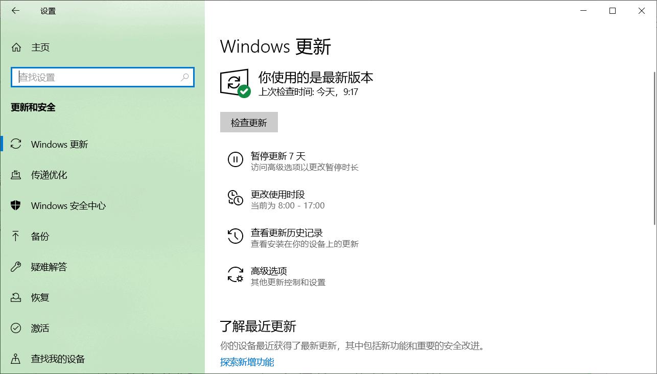Switch to the 激活 section
657x374 pixels.
click(40, 328)
